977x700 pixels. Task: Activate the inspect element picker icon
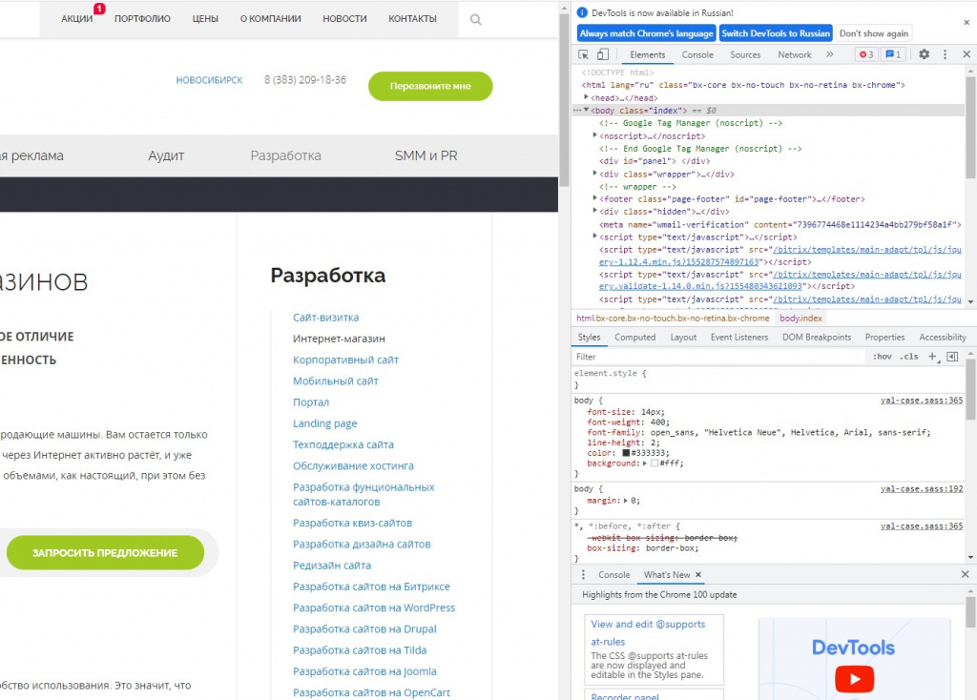click(x=583, y=54)
